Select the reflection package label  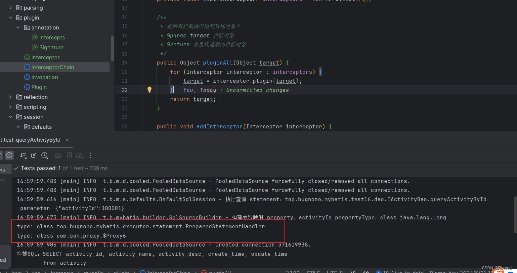(36, 97)
